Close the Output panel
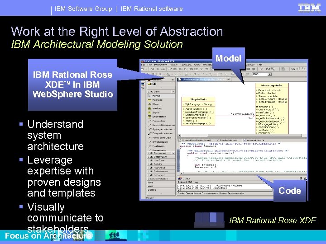This screenshot has height=244, width=326. click(x=305, y=178)
